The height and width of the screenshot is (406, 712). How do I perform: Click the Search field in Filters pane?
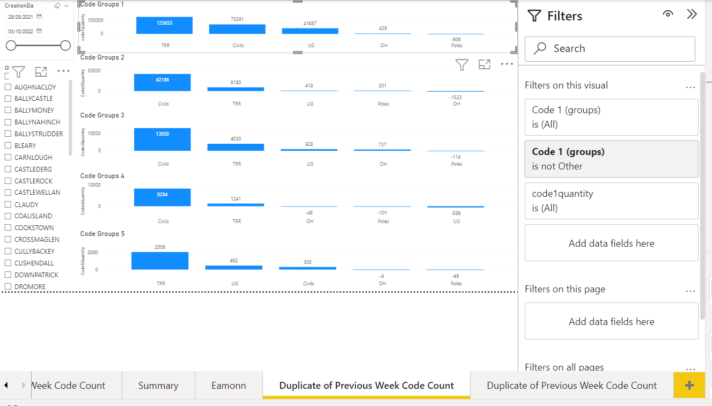click(x=610, y=49)
